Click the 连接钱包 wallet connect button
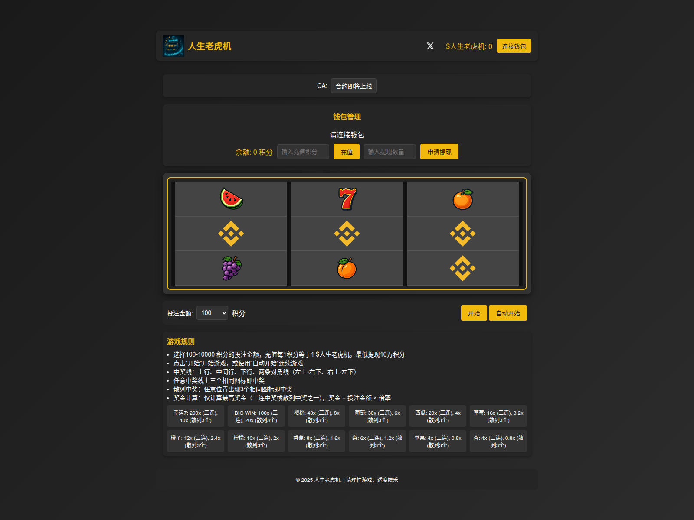Viewport: 694px width, 520px height. pyautogui.click(x=514, y=46)
